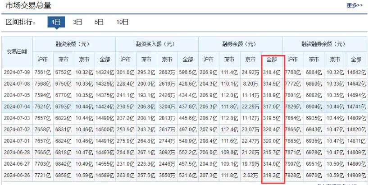Open the 更多>> link
Image resolution: width=369 pixels, height=185 pixels.
[355, 5]
